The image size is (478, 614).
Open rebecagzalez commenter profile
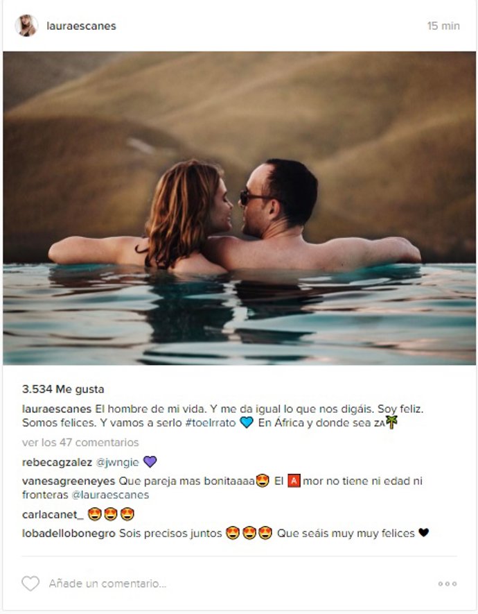click(57, 463)
